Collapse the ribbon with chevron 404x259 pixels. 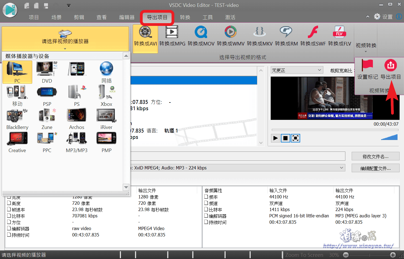point(368,17)
